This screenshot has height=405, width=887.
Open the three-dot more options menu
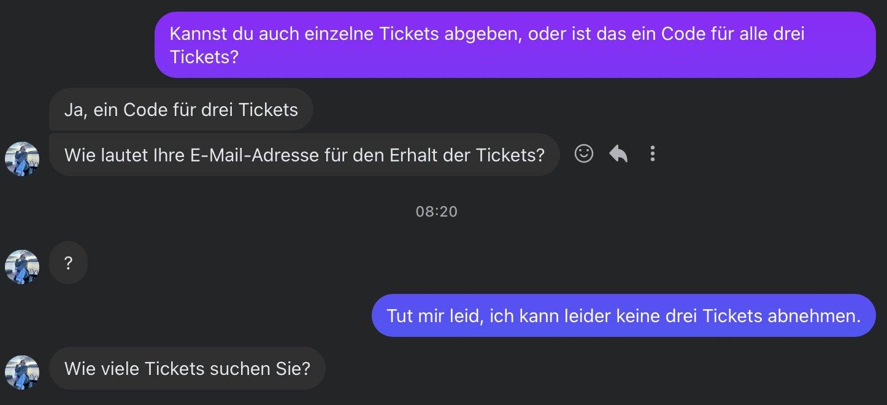[x=653, y=153]
